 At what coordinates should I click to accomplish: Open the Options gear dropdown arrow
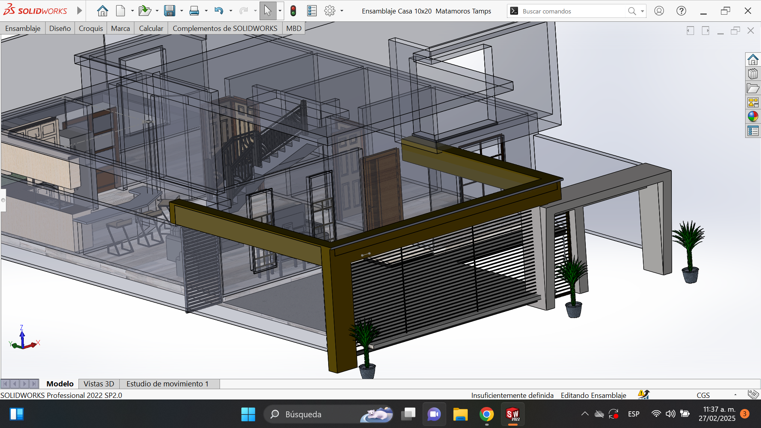coord(342,11)
